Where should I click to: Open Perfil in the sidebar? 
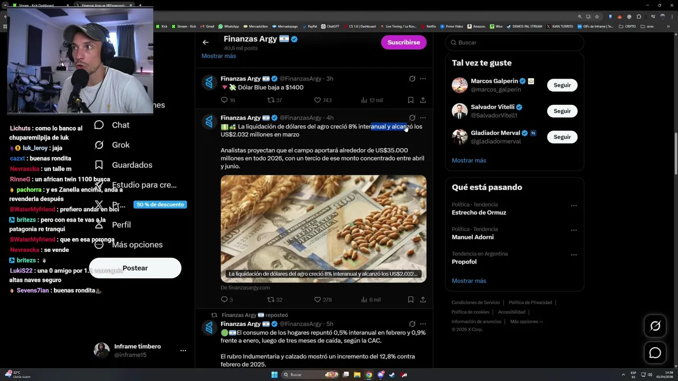[112, 225]
